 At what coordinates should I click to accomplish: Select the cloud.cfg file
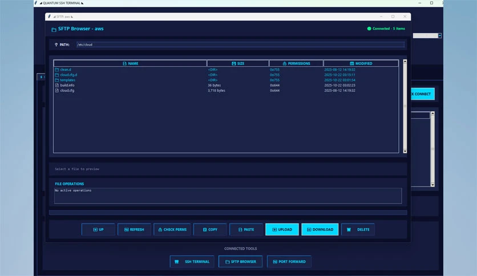[x=226, y=90]
